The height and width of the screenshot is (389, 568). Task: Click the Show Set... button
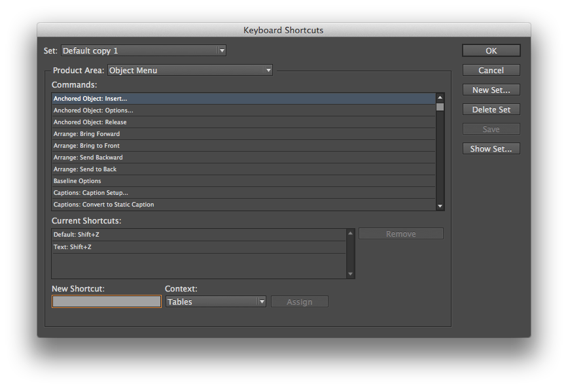point(491,148)
